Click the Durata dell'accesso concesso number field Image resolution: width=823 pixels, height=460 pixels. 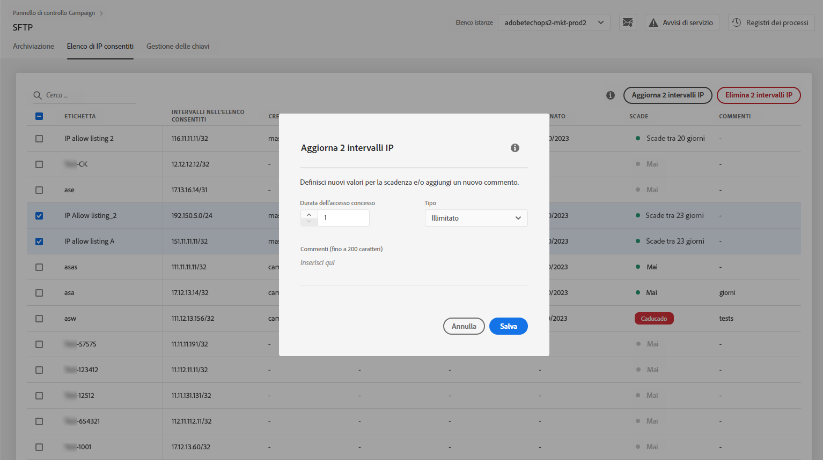coord(343,218)
